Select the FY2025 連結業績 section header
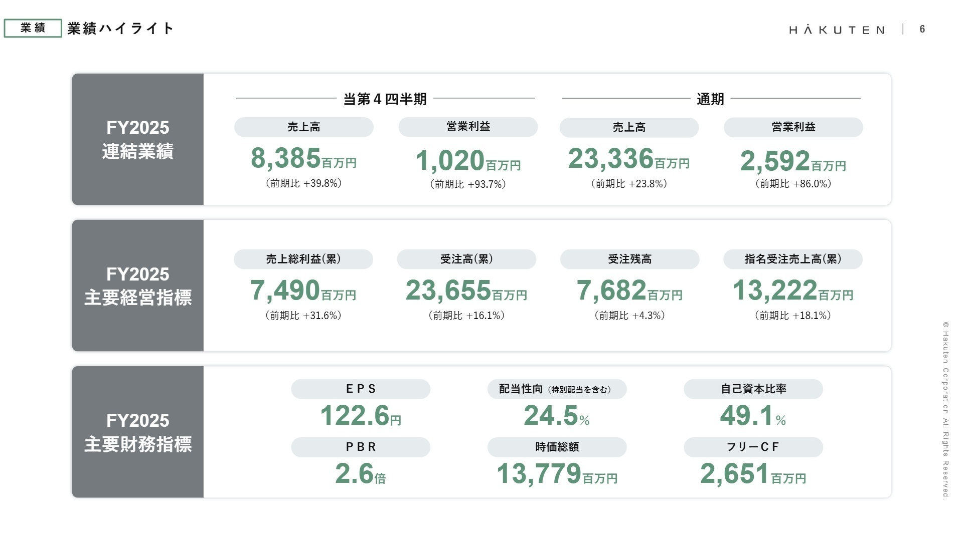 pos(138,139)
